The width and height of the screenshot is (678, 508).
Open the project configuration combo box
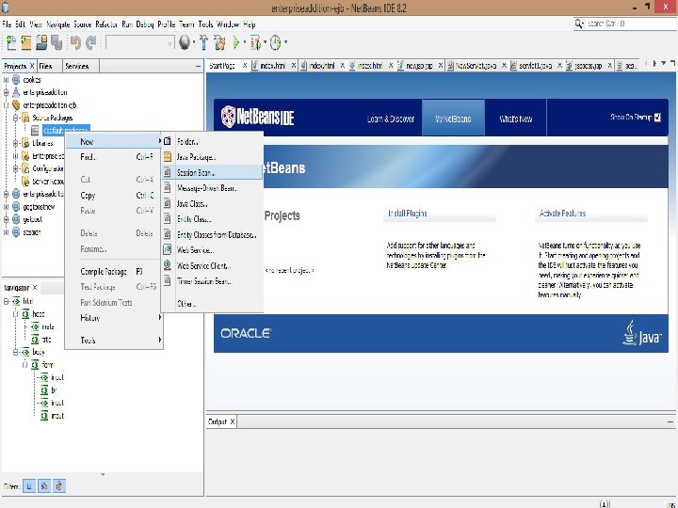click(x=139, y=43)
